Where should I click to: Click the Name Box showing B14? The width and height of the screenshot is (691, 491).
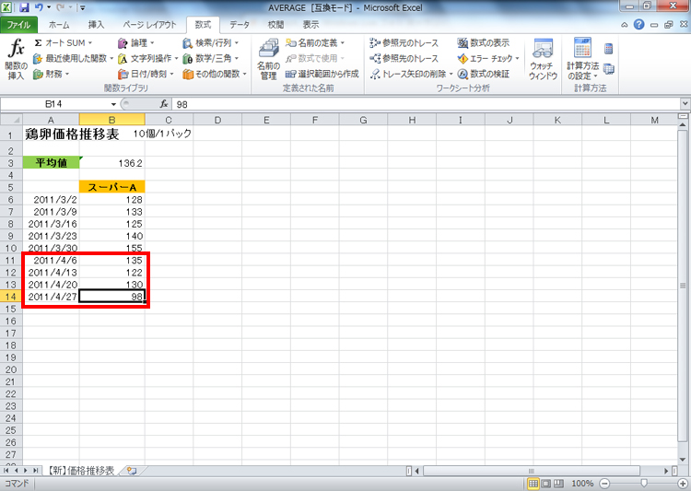54,104
